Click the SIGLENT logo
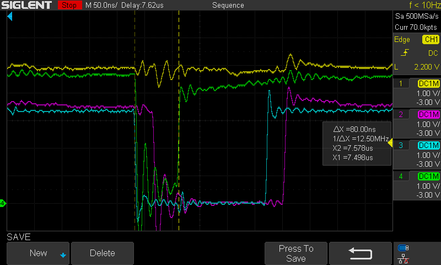Image resolution: width=441 pixels, height=265 pixels. pyautogui.click(x=26, y=6)
